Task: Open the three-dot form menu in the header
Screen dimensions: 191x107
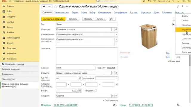Action: coord(182,6)
